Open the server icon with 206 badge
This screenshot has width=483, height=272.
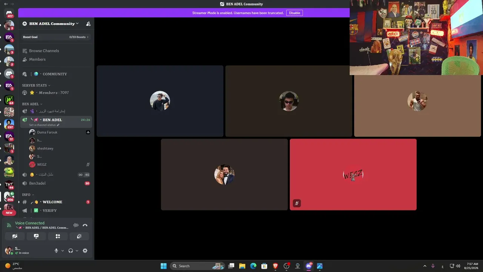(x=9, y=197)
